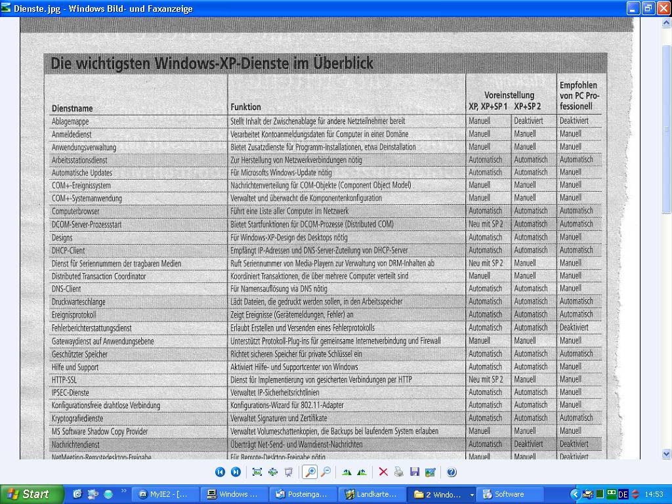Rotate the image counterclockwise
Screen dimensions: 672x504
[362, 472]
